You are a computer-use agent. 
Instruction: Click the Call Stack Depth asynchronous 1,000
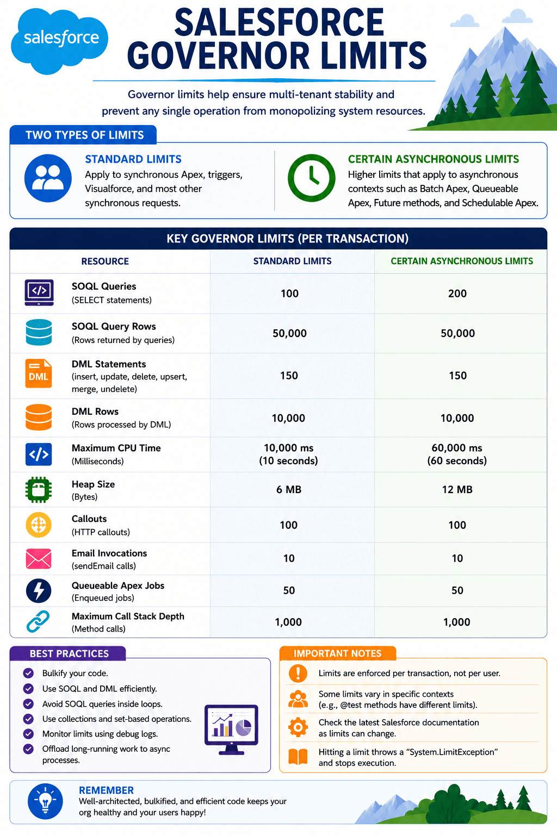(456, 622)
